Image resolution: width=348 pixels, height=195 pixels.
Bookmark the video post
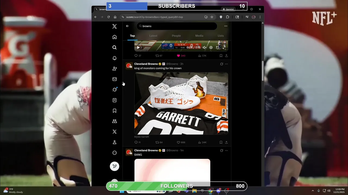coord(221,56)
